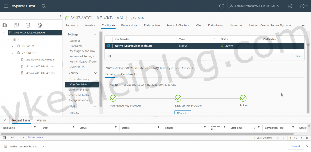
Task: Open Trust Authority page
Action: pyautogui.click(x=79, y=79)
